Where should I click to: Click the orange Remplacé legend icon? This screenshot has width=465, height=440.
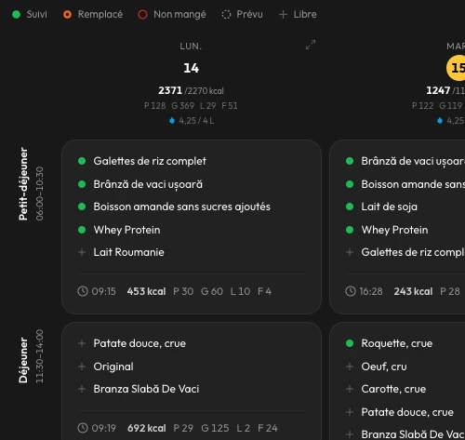[67, 14]
